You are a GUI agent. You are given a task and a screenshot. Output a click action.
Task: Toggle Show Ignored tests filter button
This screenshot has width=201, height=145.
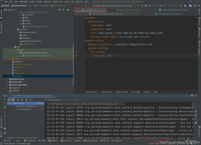click(x=13, y=99)
